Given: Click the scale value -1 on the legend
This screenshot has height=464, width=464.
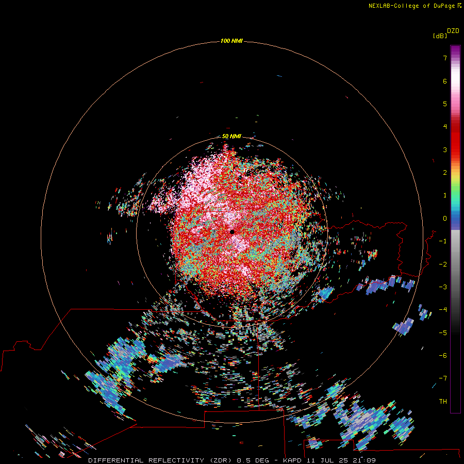Looking at the screenshot, I should coord(443,241).
